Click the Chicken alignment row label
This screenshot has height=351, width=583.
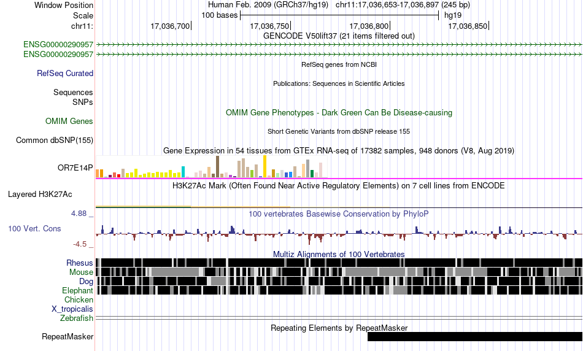click(79, 299)
